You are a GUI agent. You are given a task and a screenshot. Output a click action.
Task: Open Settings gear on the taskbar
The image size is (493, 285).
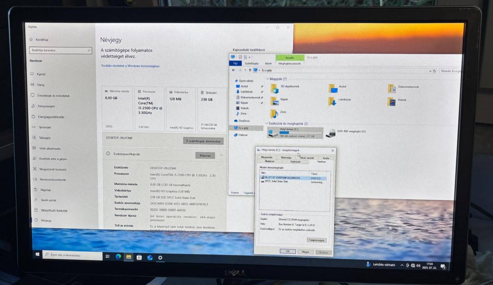pos(160,258)
